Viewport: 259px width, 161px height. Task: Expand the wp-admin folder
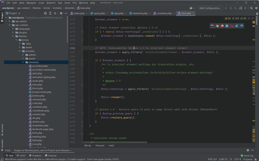coord(10,21)
